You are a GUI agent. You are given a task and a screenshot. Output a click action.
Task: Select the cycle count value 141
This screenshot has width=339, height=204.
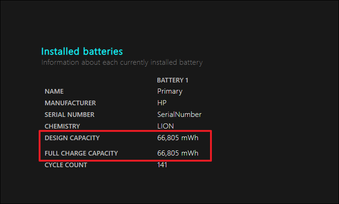(162, 165)
